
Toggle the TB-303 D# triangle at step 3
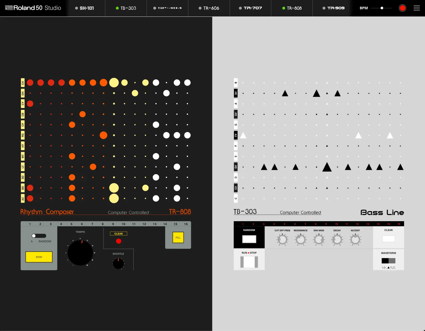[x=264, y=167]
